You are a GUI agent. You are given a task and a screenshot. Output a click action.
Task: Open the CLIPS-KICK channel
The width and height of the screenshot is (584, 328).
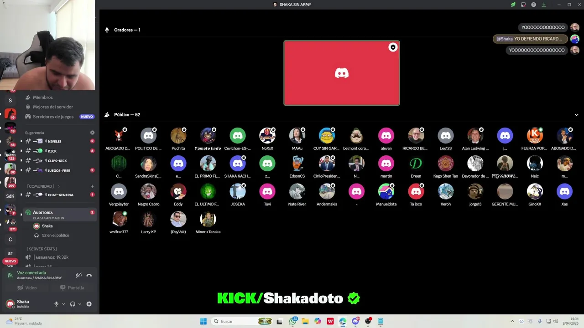(59, 161)
